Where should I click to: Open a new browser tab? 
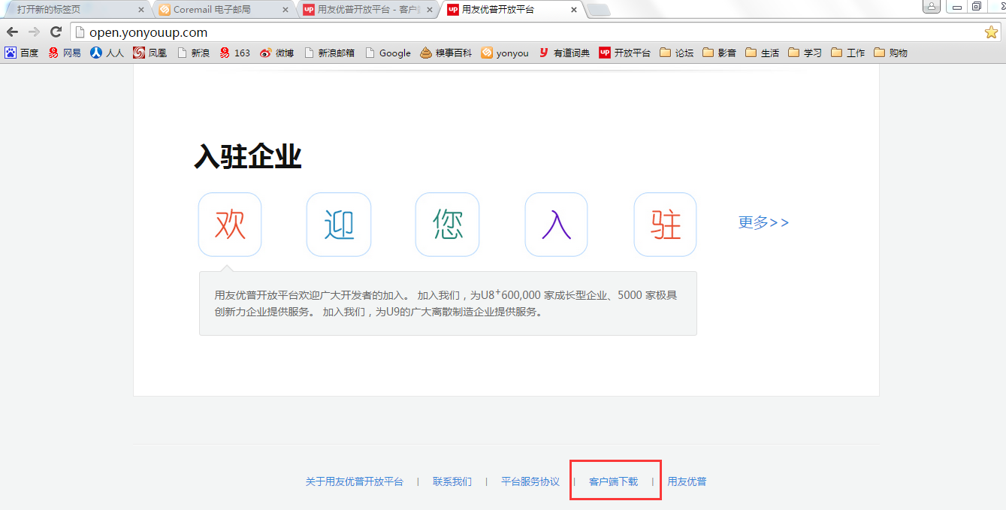tap(599, 11)
